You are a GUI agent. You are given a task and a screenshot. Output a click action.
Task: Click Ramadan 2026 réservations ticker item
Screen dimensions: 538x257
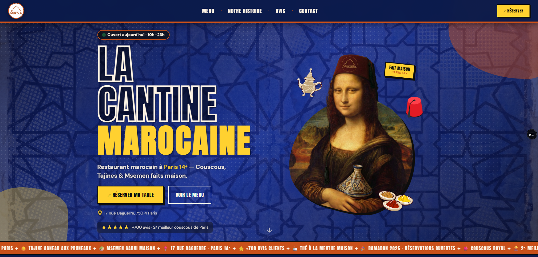pyautogui.click(x=411, y=248)
